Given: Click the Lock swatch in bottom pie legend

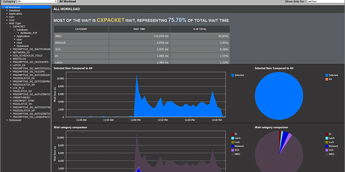Looking at the screenshot, I should click(327, 142).
